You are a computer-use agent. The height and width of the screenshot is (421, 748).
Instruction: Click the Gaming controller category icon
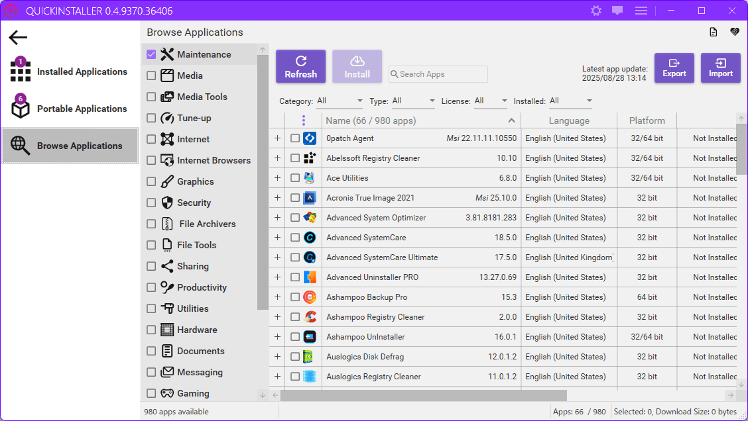point(167,393)
